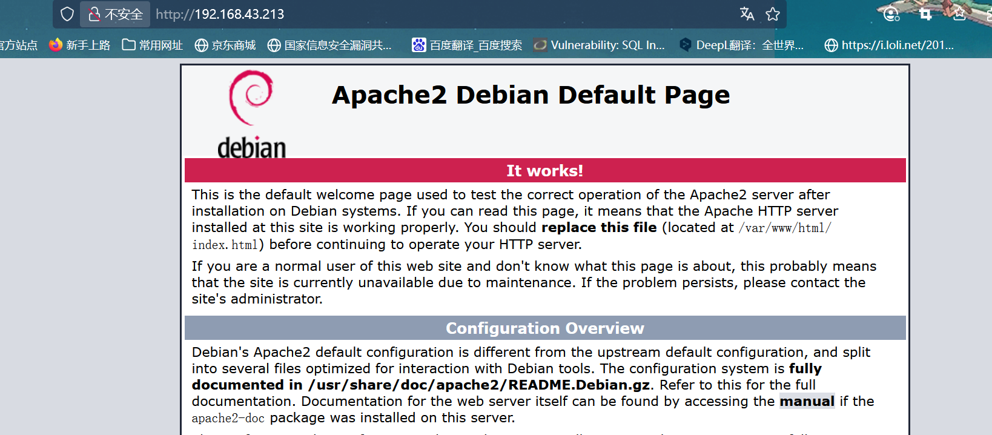Screen dimensions: 992x435
Task: Click the globe icon beside https://i.loli.net
Action: tap(832, 45)
